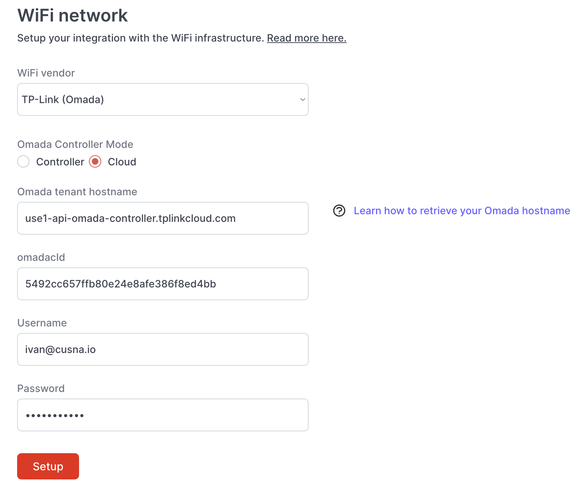The height and width of the screenshot is (494, 583).
Task: Focus the masked Password input field
Action: 163,415
